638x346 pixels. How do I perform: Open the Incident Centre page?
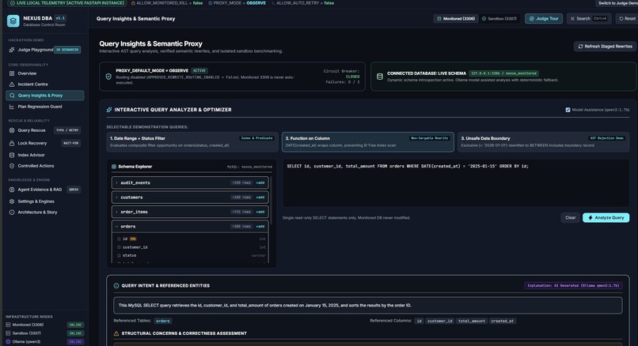(45, 84)
